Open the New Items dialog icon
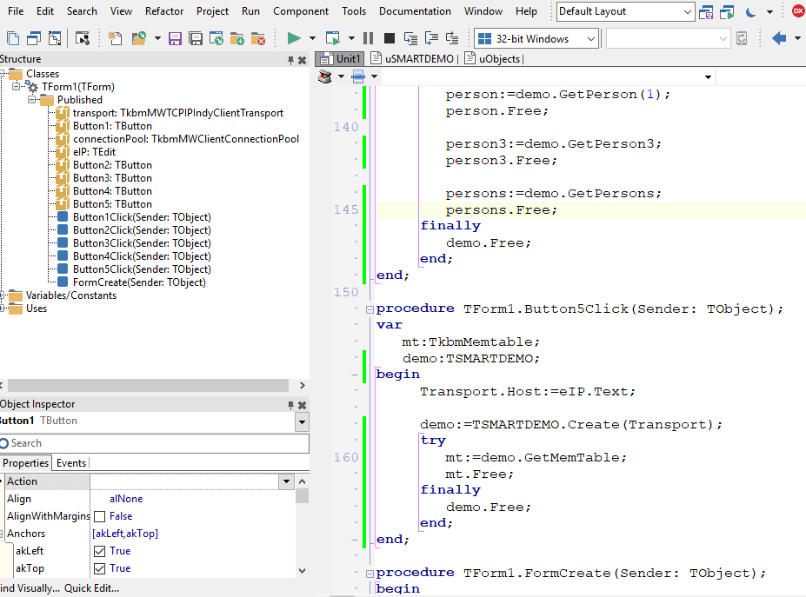 tap(114, 38)
